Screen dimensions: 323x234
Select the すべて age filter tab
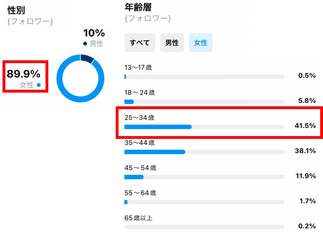point(140,43)
